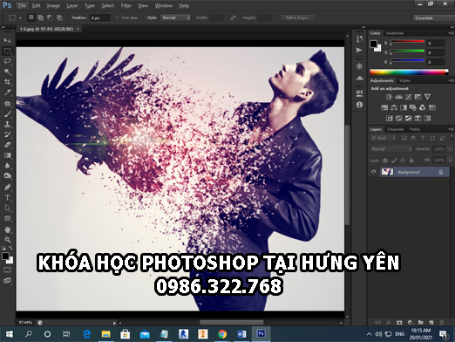Open the Fill value dropdown arrow
Viewport: 455px width, 342px height.
[450, 160]
